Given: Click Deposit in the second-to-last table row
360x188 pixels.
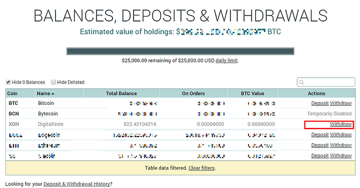Looking at the screenshot, I should (320, 145).
